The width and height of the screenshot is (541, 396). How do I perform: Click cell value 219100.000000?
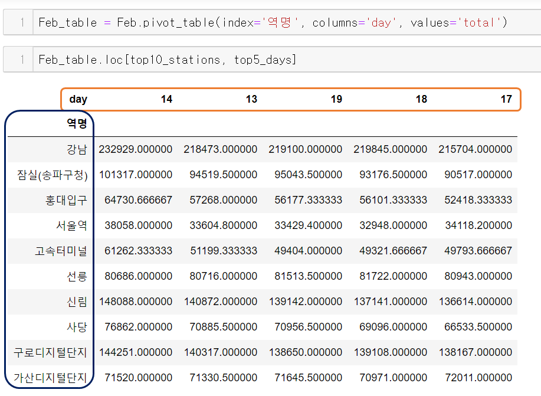pos(306,149)
